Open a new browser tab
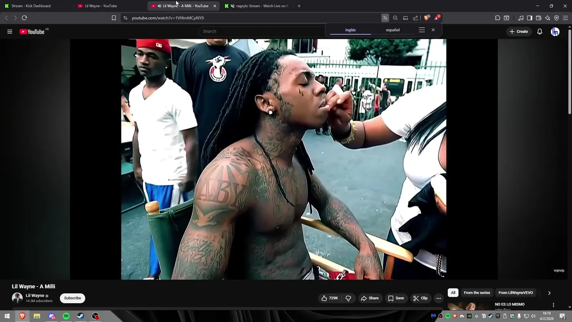572x322 pixels. pos(299,6)
